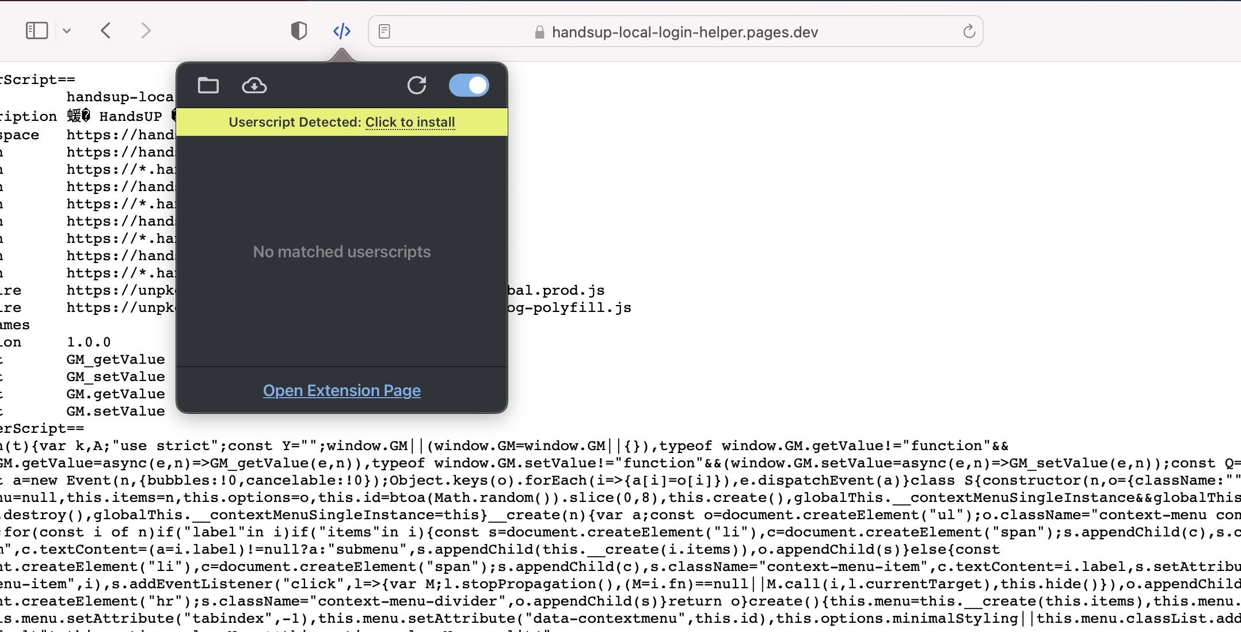
Task: Go forward to next page
Action: click(x=146, y=31)
